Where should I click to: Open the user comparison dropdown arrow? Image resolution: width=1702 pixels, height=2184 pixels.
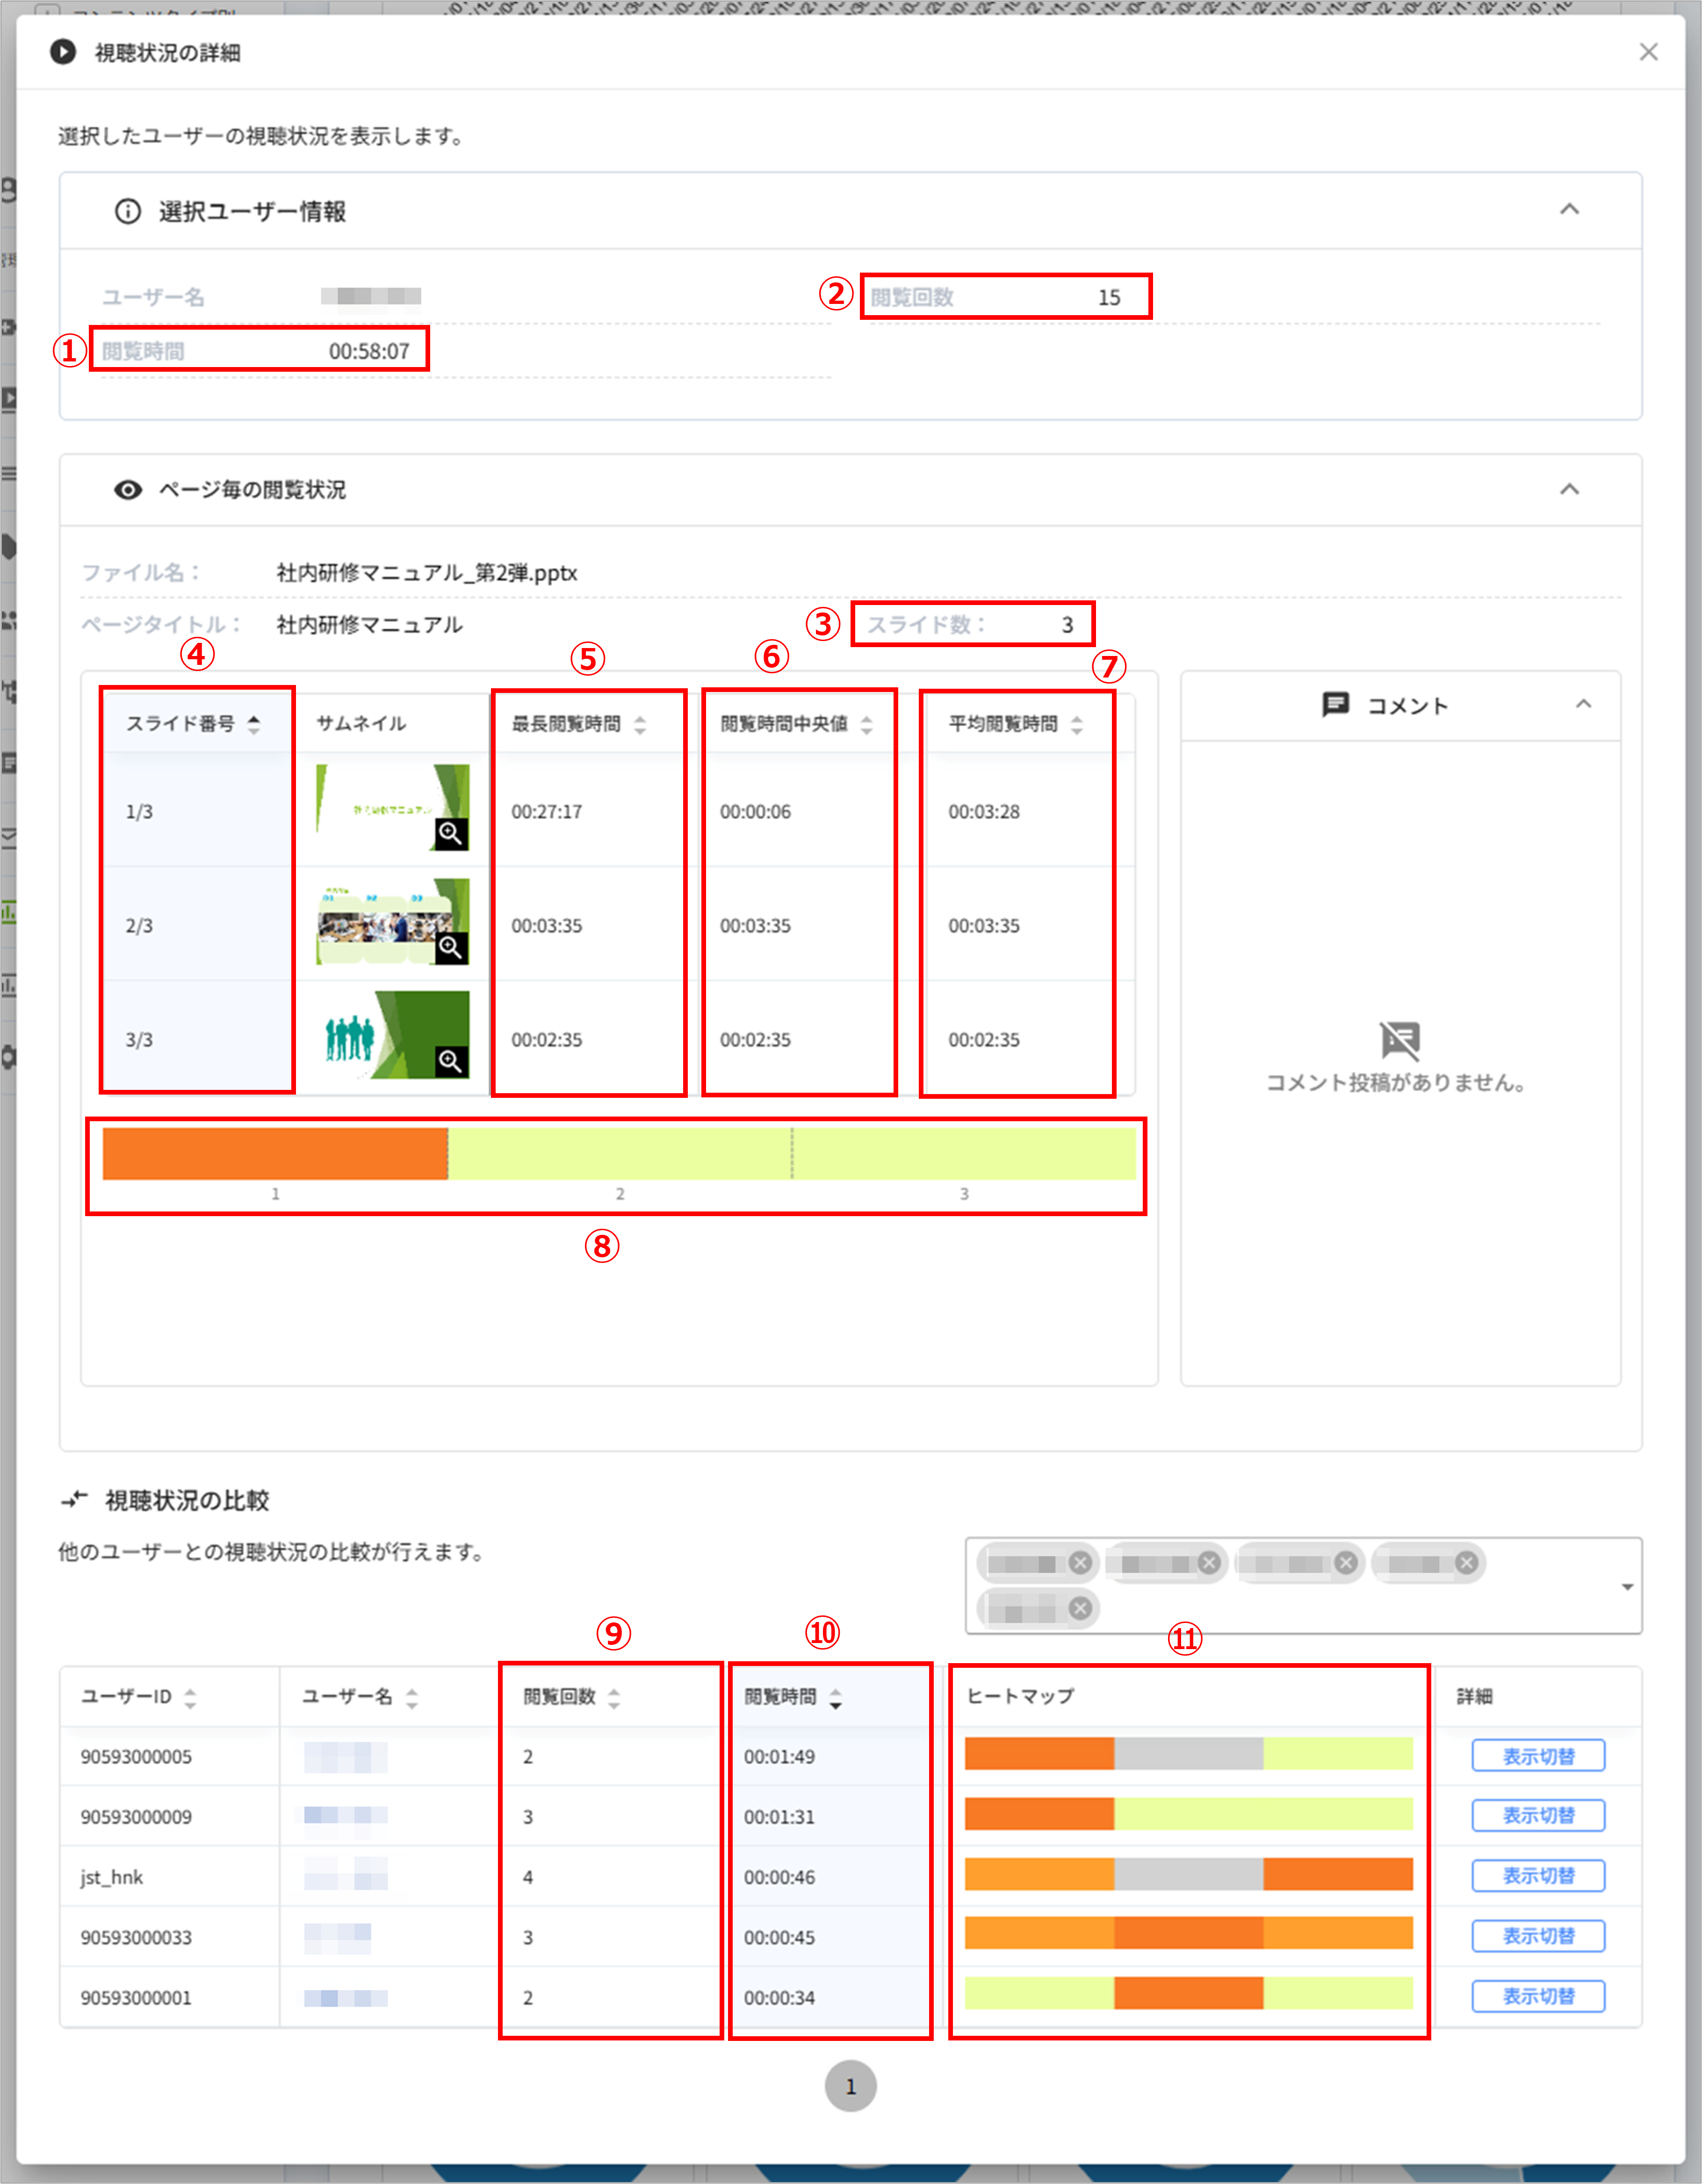tap(1627, 1587)
